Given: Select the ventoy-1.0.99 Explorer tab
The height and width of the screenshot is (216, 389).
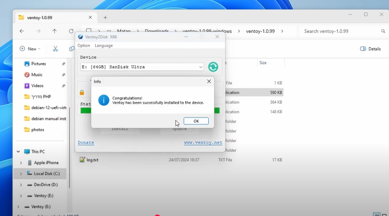Looking at the screenshot, I should click(56, 17).
